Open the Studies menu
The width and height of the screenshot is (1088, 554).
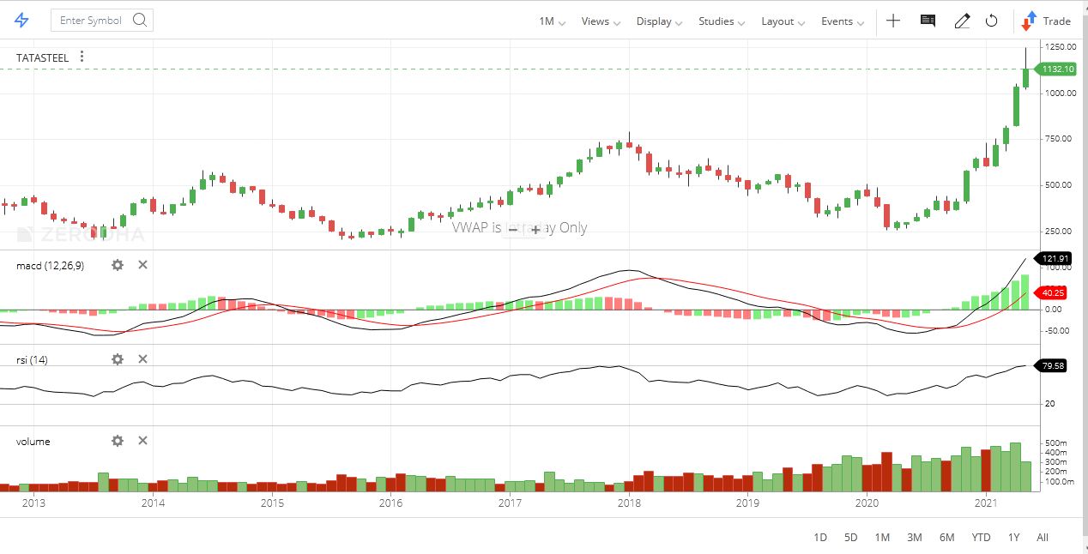719,20
